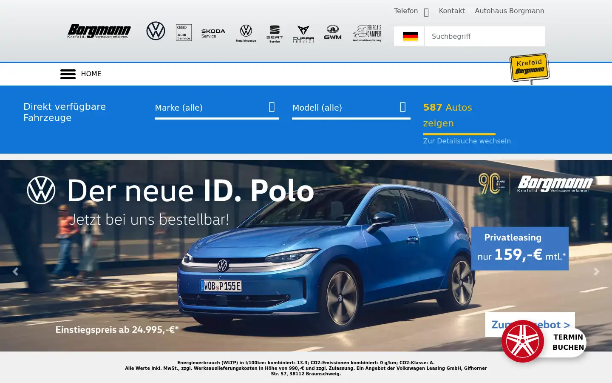The width and height of the screenshot is (612, 383).
Task: Click the ID. Polo banner image
Action: 306,256
